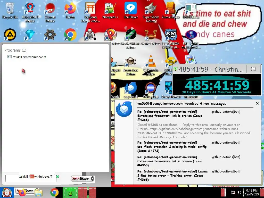The width and height of the screenshot is (264, 198).
Task: Open the Google Chrome desktop shortcut
Action: pos(70,35)
